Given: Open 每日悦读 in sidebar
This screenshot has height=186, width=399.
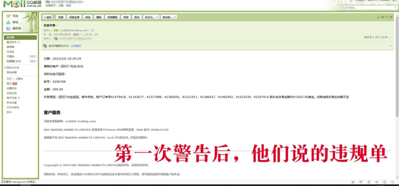Looking at the screenshot, I should click(x=12, y=98).
